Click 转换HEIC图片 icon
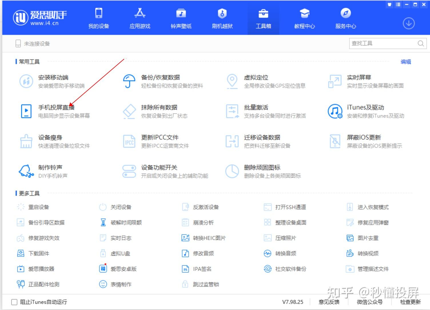 click(186, 238)
